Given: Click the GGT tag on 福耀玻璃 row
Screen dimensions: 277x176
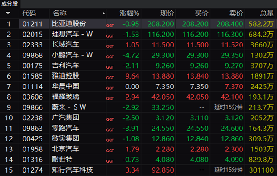Looking at the screenshot, I should pos(110,99).
